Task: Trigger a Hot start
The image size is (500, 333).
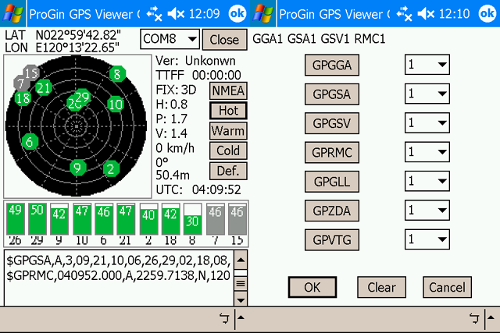Action: [228, 111]
